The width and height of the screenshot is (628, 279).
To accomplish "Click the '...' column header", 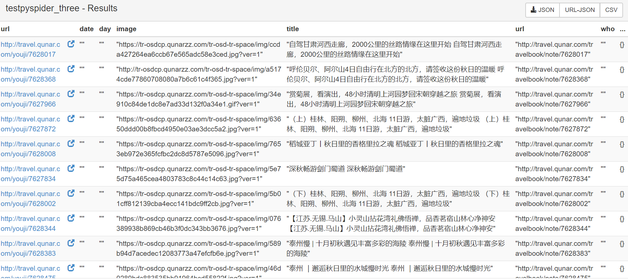I will [622, 29].
